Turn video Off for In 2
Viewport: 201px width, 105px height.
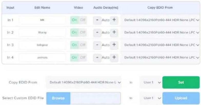(83, 32)
